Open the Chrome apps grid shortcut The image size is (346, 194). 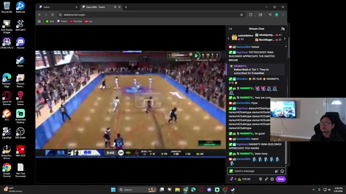[x=39, y=21]
